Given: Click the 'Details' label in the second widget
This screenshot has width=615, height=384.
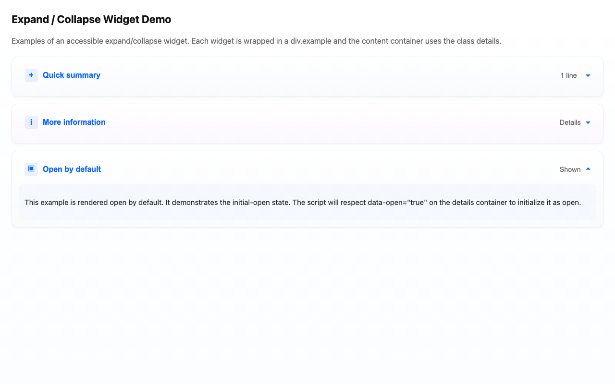Looking at the screenshot, I should (x=569, y=122).
